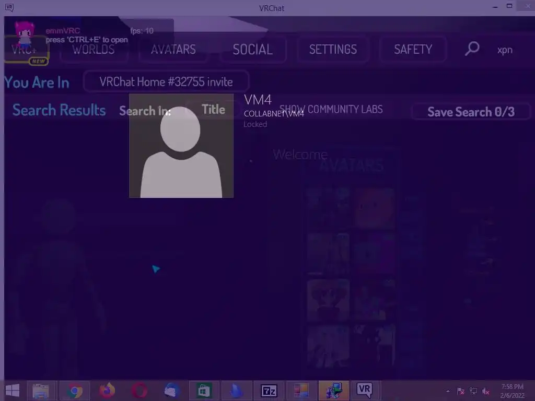Click COLLABNET\VM4 domain text
Image resolution: width=535 pixels, height=401 pixels.
[x=274, y=113]
